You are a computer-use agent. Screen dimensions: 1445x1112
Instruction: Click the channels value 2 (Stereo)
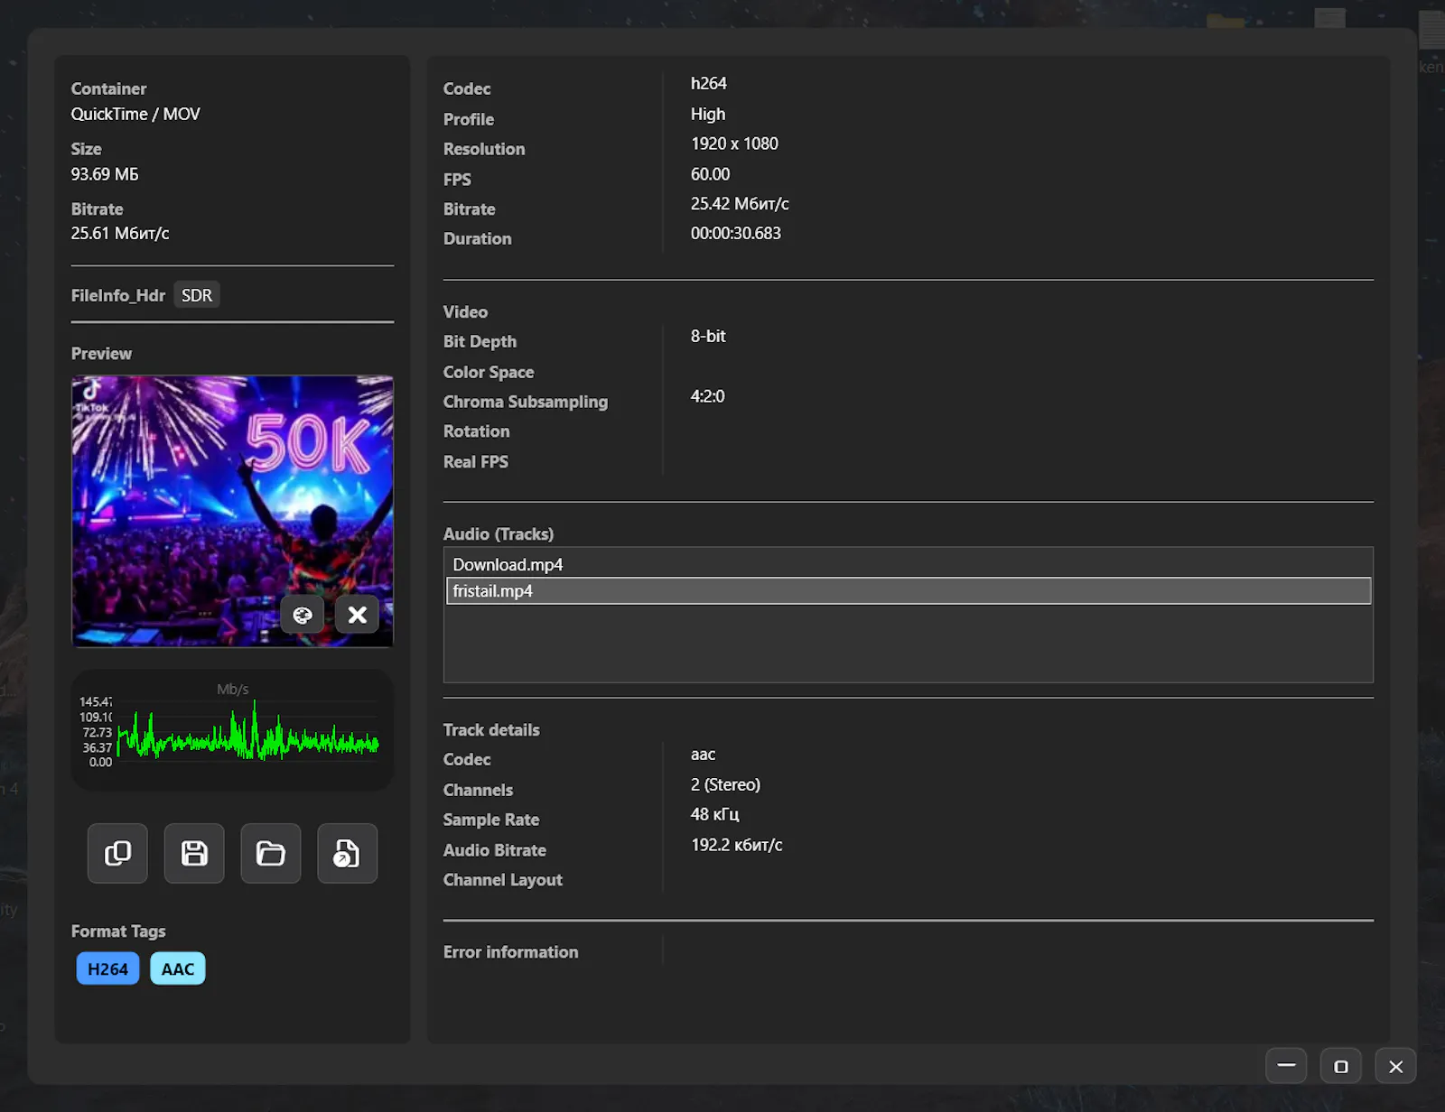726,784
